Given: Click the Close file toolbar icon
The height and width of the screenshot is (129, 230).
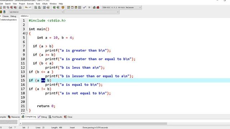Looking at the screenshot, I should coord(11,8).
